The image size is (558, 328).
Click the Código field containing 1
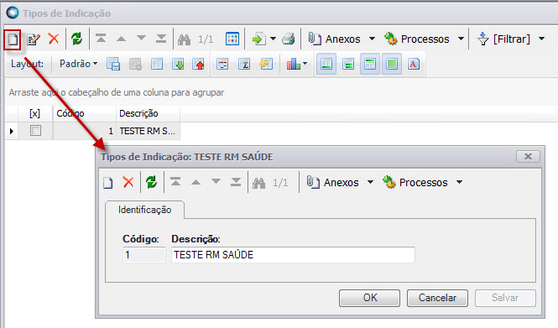click(144, 255)
